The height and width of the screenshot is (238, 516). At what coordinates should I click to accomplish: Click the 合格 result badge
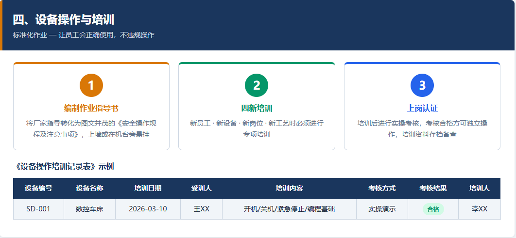433,209
